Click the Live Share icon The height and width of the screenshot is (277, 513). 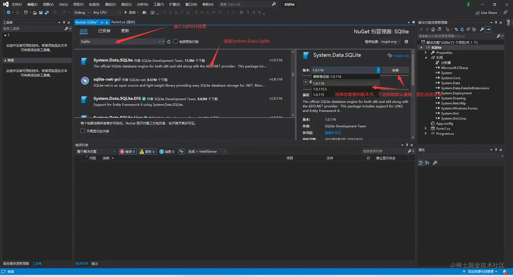478,13
